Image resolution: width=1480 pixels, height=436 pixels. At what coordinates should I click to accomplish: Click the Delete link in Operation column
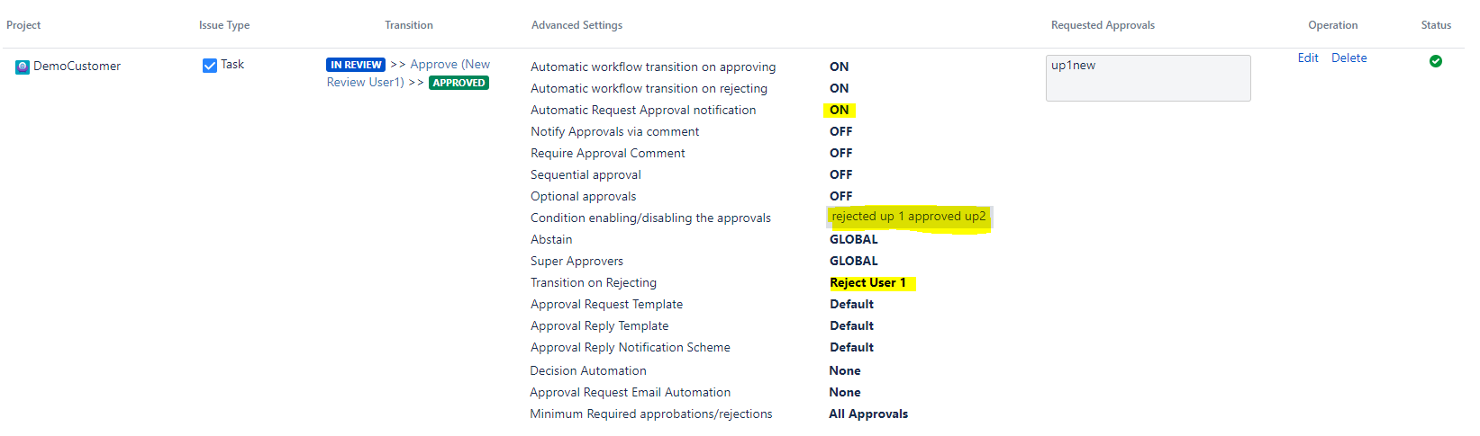1349,58
